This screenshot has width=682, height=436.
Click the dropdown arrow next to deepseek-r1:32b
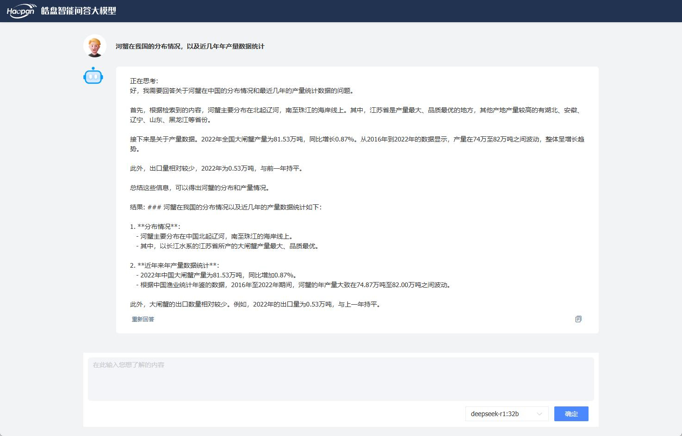coord(539,414)
